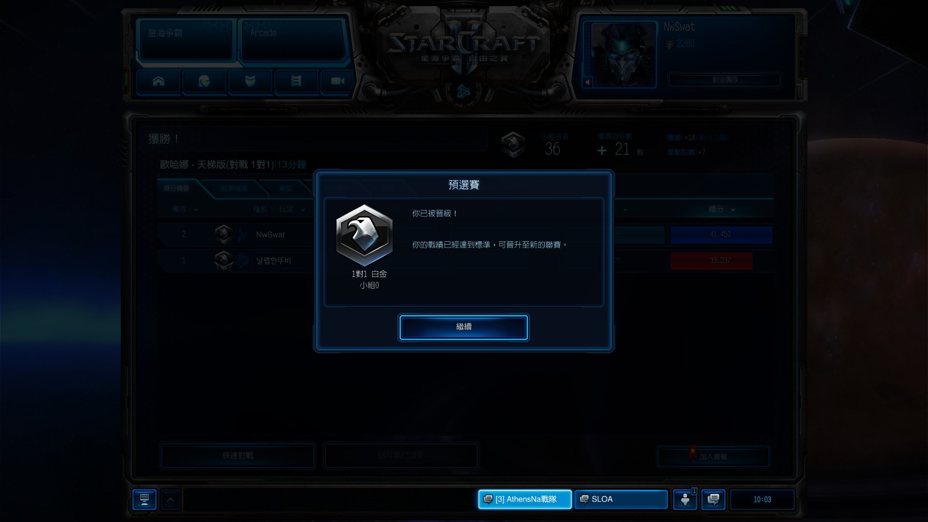Open the home icon in navigation bar
The height and width of the screenshot is (522, 928).
tap(159, 81)
